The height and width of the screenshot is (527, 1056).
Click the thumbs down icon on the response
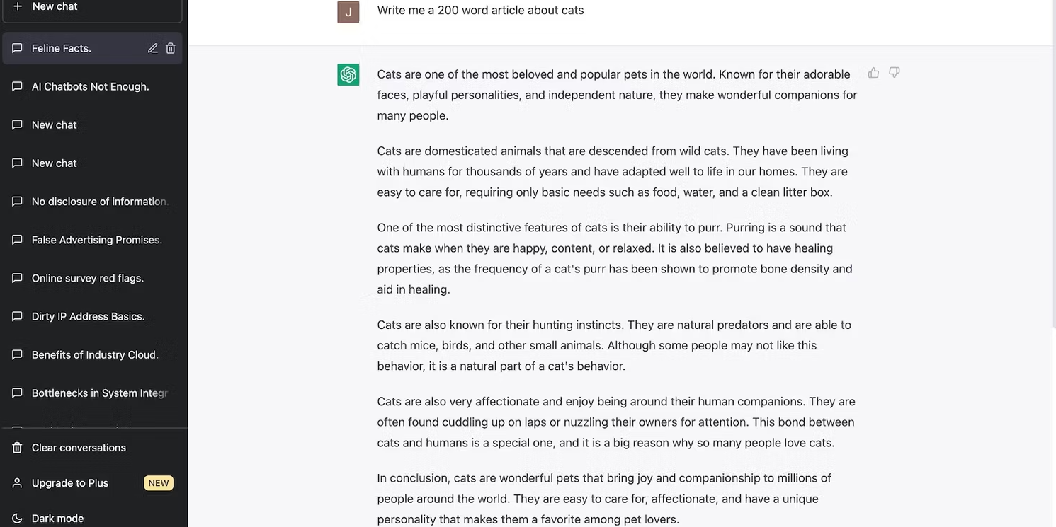(x=895, y=73)
